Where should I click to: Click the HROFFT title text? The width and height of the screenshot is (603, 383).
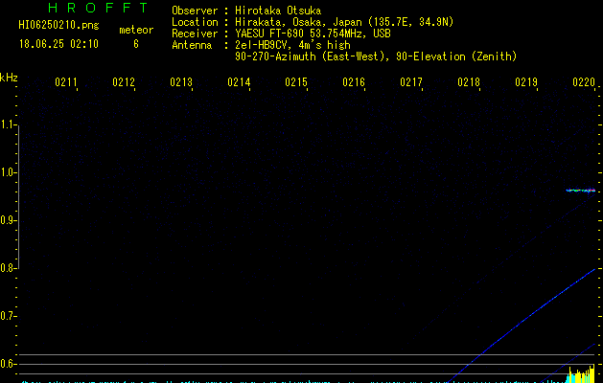pyautogui.click(x=99, y=8)
